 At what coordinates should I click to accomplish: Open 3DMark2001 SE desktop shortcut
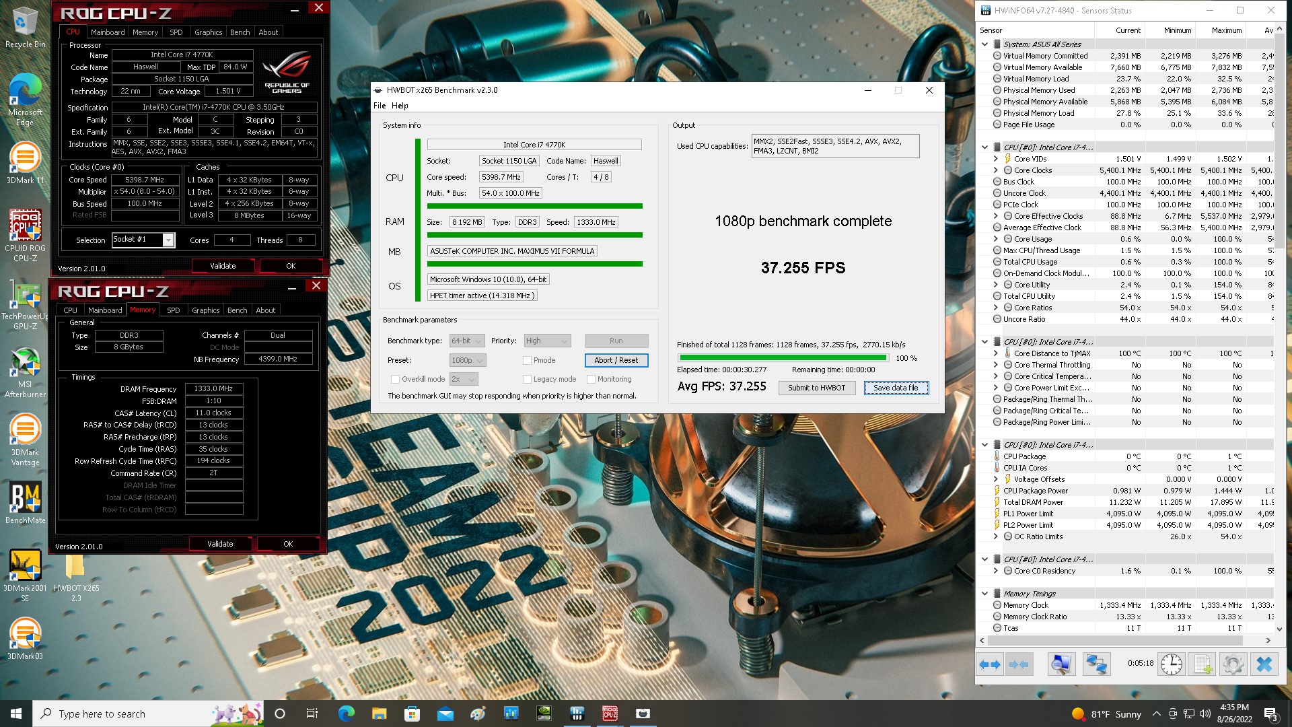pos(25,576)
